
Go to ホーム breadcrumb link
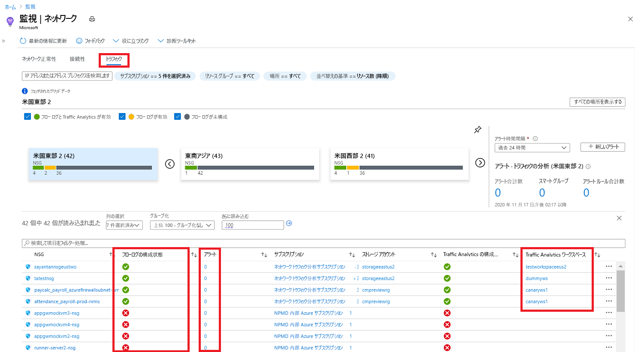click(x=10, y=7)
